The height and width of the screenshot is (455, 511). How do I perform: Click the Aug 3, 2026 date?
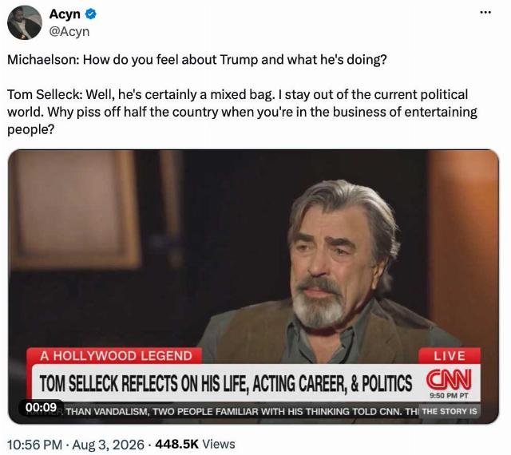pos(108,445)
